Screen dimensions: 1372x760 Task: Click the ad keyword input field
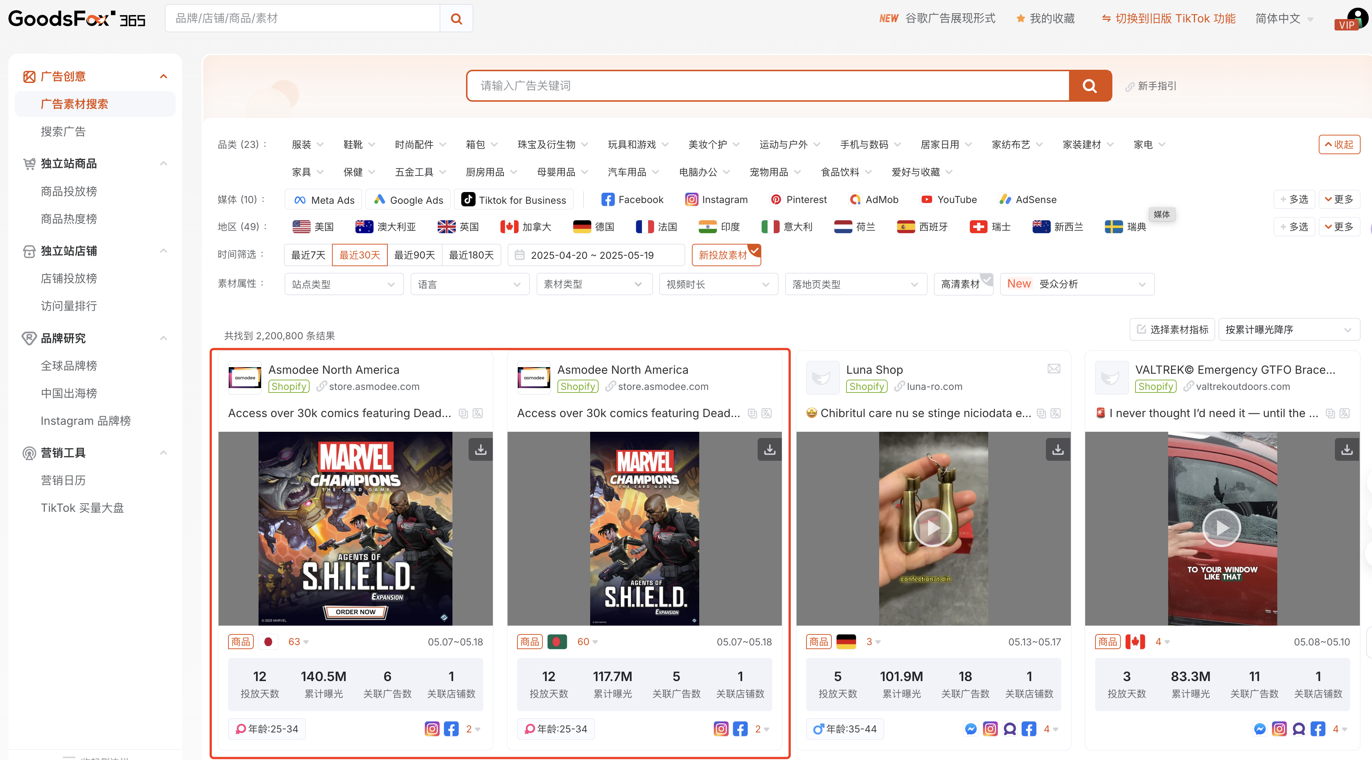tap(768, 86)
